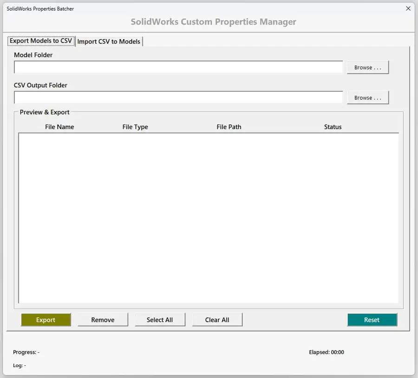
Task: Clear All file selections
Action: point(217,319)
